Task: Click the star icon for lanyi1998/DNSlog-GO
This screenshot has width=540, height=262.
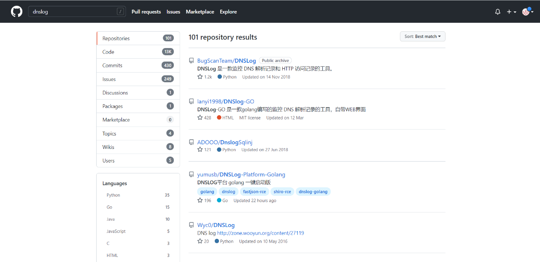Action: [x=200, y=118]
